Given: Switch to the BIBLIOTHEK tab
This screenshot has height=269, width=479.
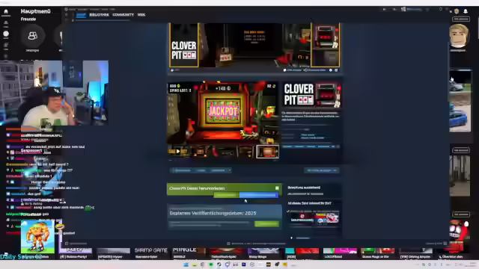Looking at the screenshot, I should click(99, 15).
